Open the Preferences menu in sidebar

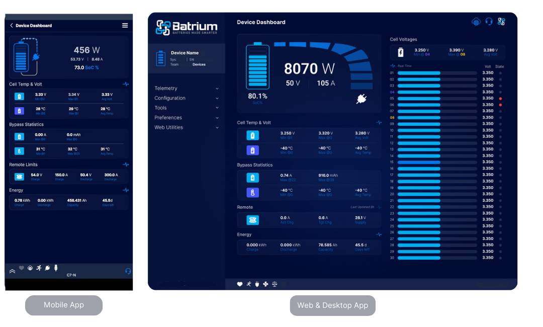(186, 118)
